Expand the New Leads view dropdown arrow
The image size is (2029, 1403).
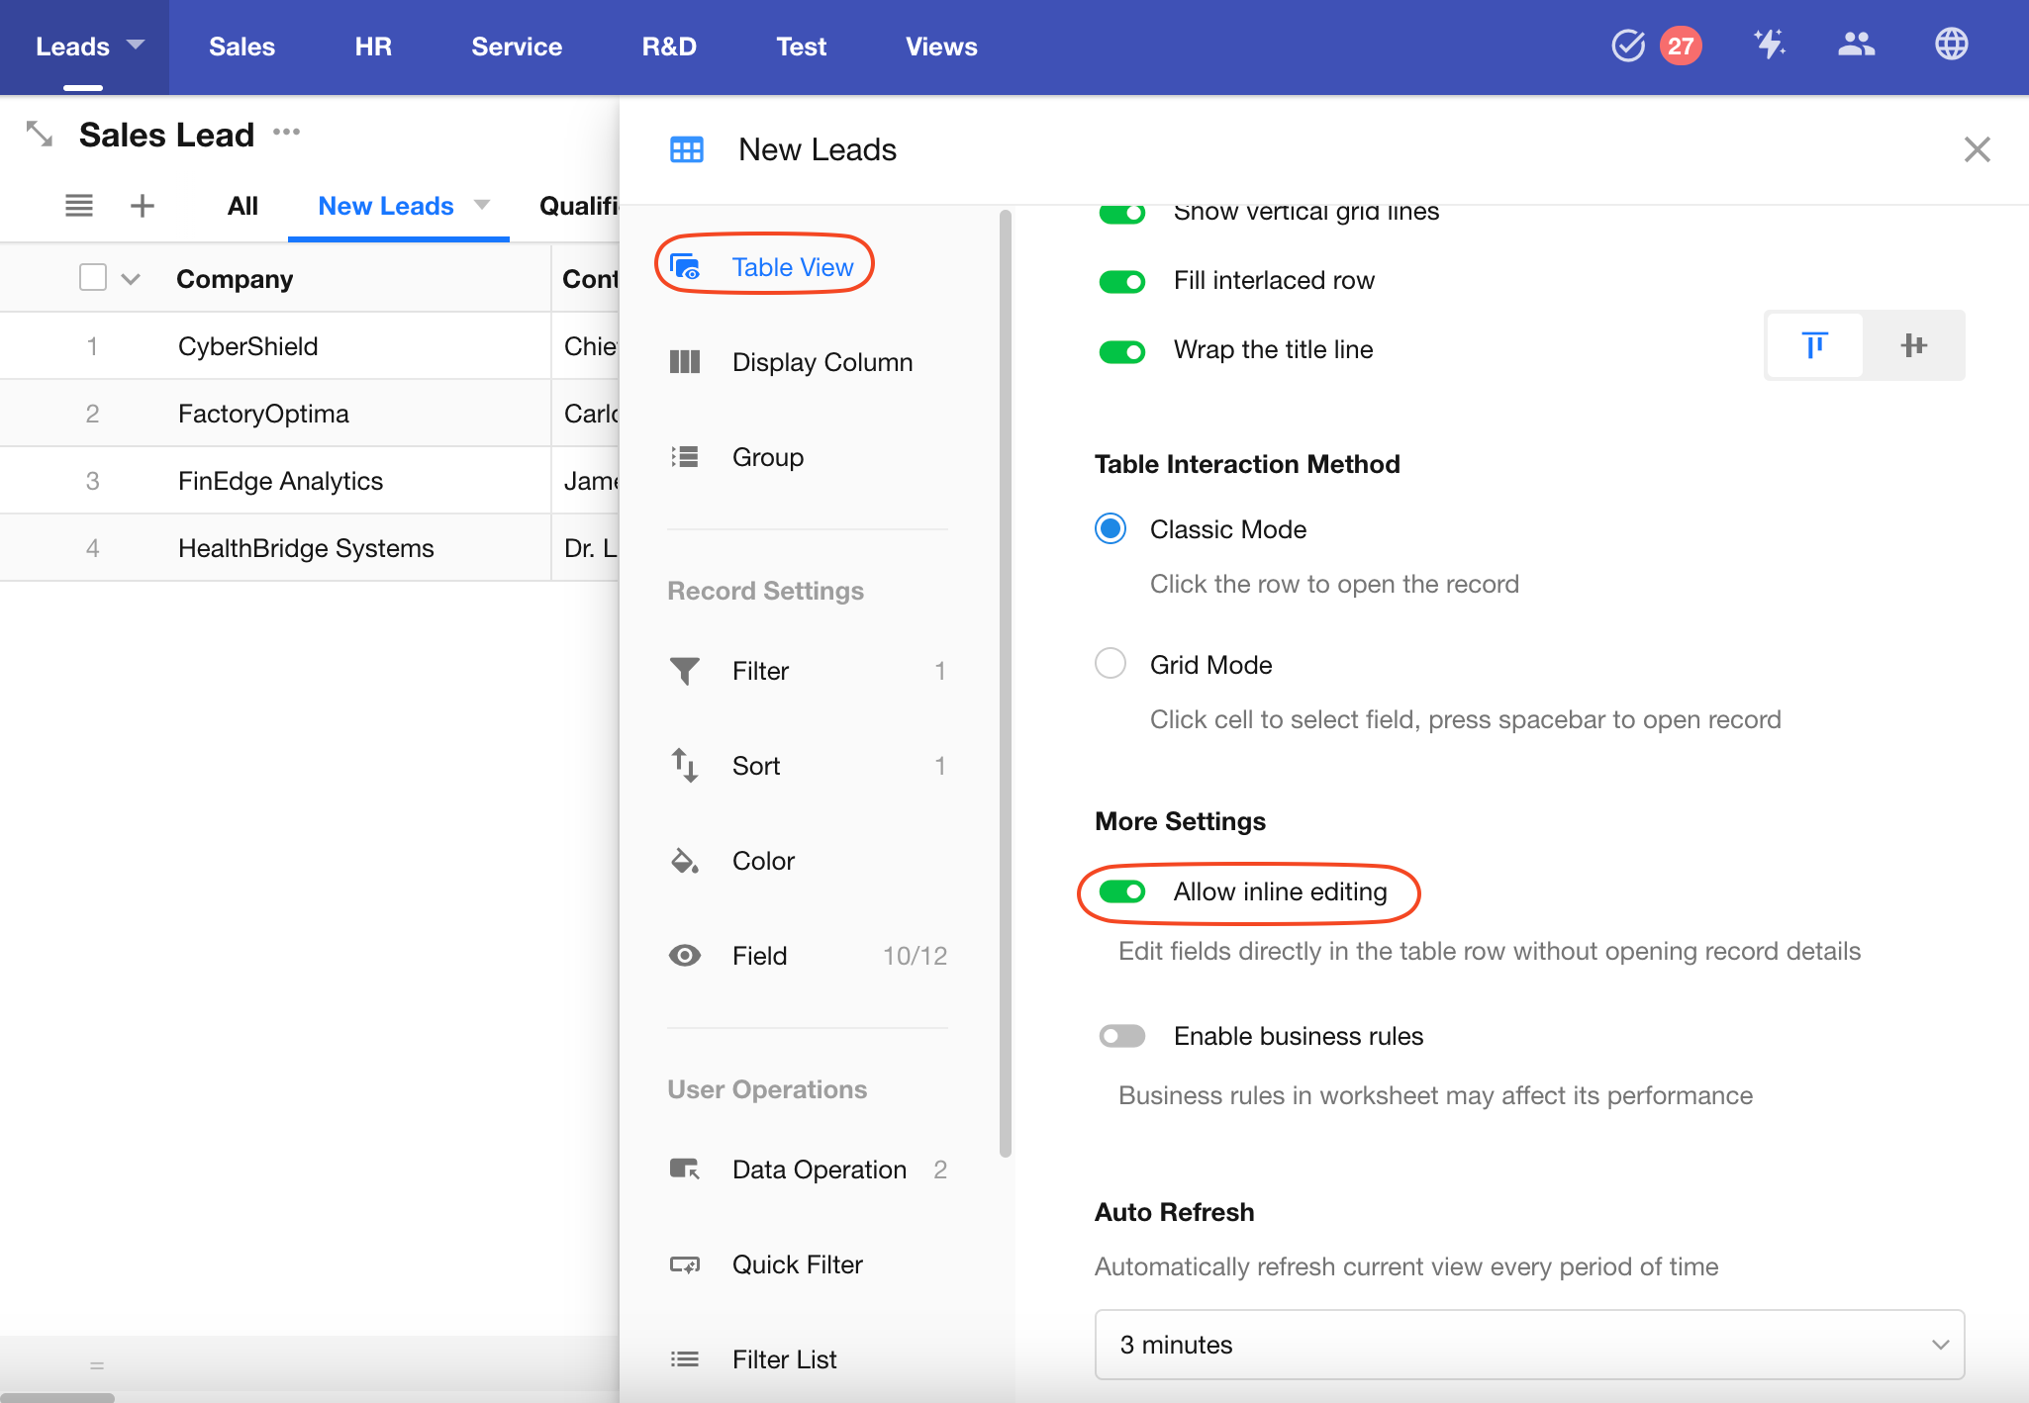tap(482, 205)
